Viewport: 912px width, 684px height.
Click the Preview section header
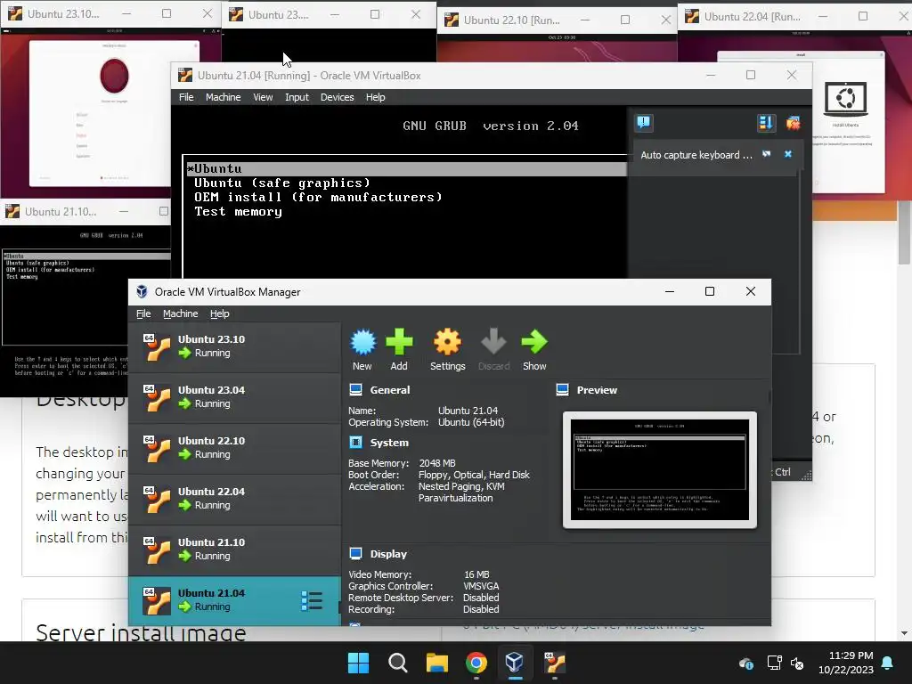pyautogui.click(x=597, y=390)
